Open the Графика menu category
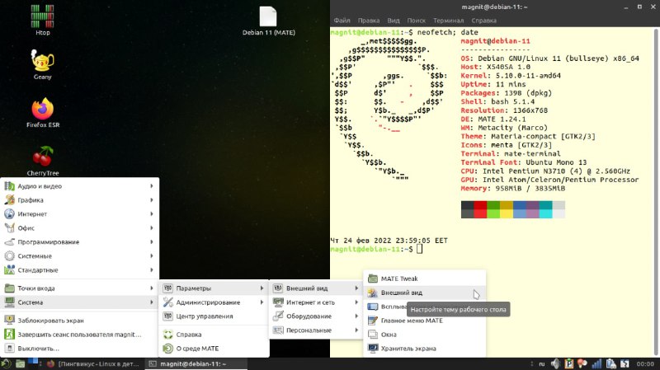This screenshot has height=370, width=660. pos(79,199)
